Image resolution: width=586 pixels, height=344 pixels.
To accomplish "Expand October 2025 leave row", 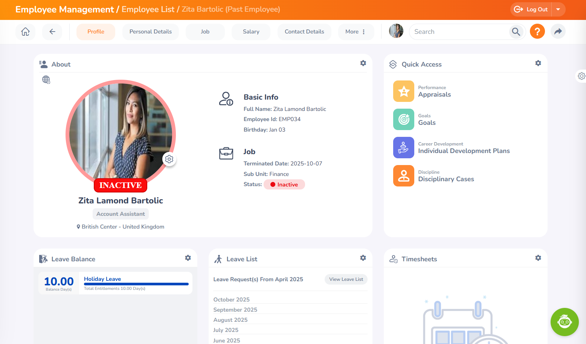I will [x=231, y=300].
